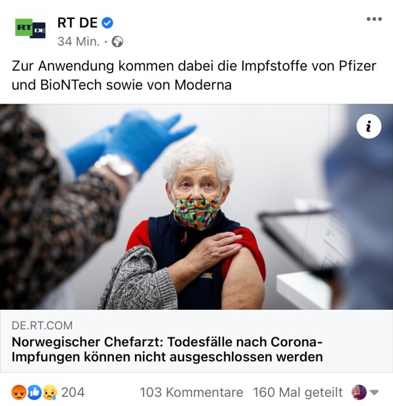The image size is (393, 406).
Task: Click the info icon on the article image
Action: pos(369,126)
